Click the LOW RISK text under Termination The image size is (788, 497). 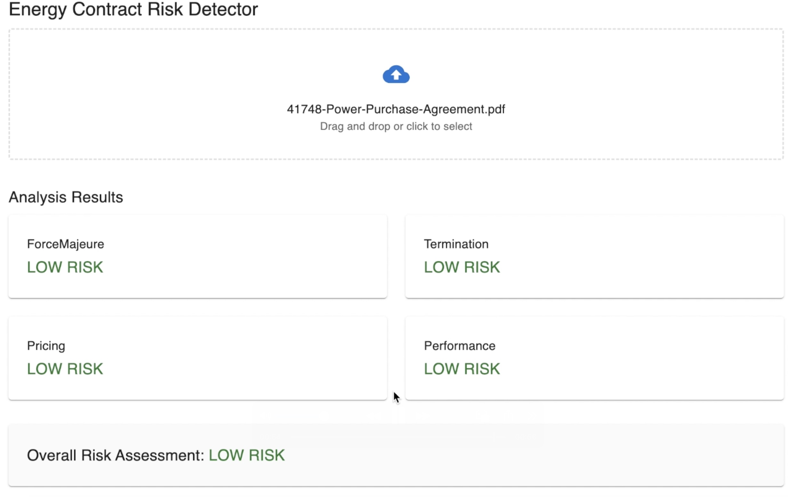click(x=462, y=267)
